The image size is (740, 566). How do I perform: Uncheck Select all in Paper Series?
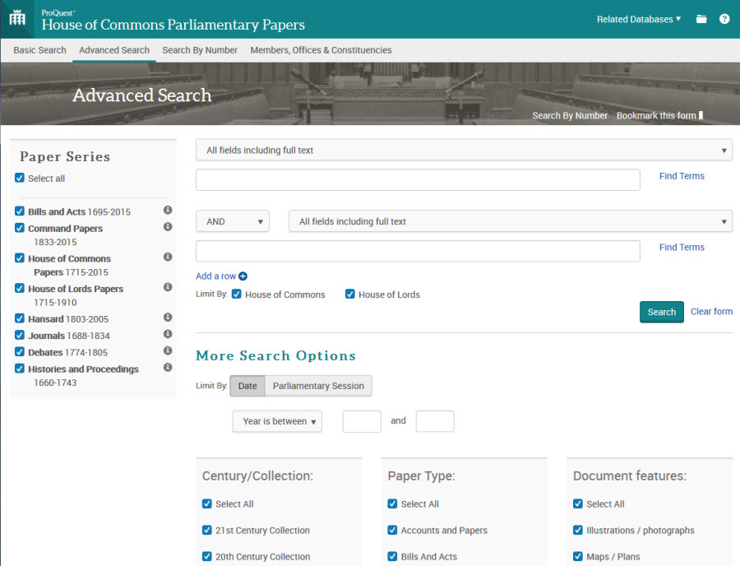[x=18, y=178]
